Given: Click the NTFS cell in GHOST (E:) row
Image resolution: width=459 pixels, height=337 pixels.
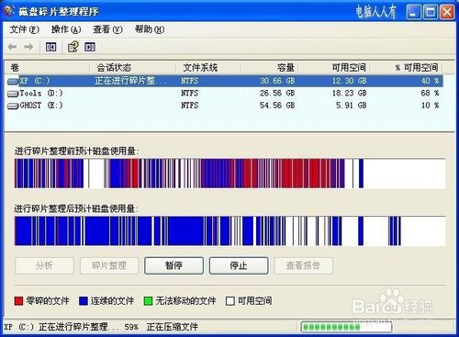Looking at the screenshot, I should pyautogui.click(x=190, y=106).
